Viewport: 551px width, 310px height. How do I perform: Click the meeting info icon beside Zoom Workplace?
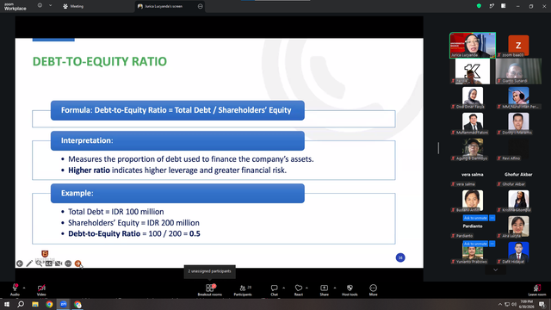pos(40,5)
